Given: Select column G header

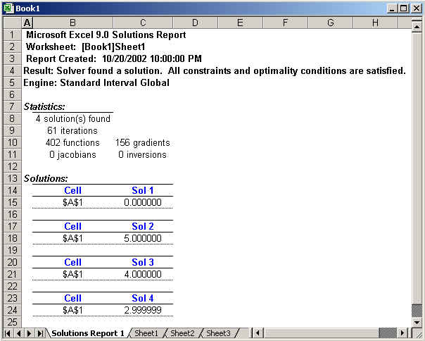Looking at the screenshot, I should click(x=330, y=23).
